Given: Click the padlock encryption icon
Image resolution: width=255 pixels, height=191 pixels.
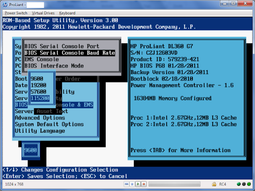Looking at the screenshot, I should coord(214,184).
